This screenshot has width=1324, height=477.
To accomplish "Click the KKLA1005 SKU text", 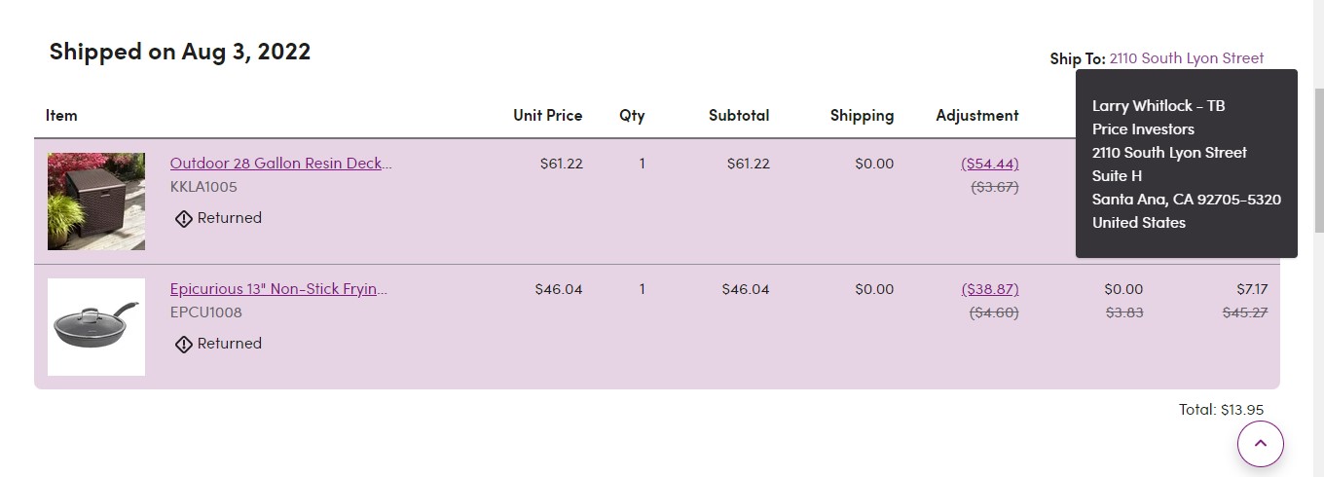I will click(x=203, y=187).
